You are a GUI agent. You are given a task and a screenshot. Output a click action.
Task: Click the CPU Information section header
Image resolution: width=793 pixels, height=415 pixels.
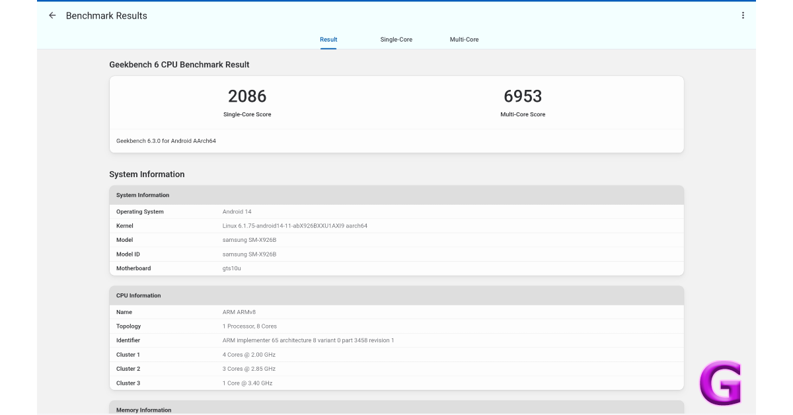(397, 295)
